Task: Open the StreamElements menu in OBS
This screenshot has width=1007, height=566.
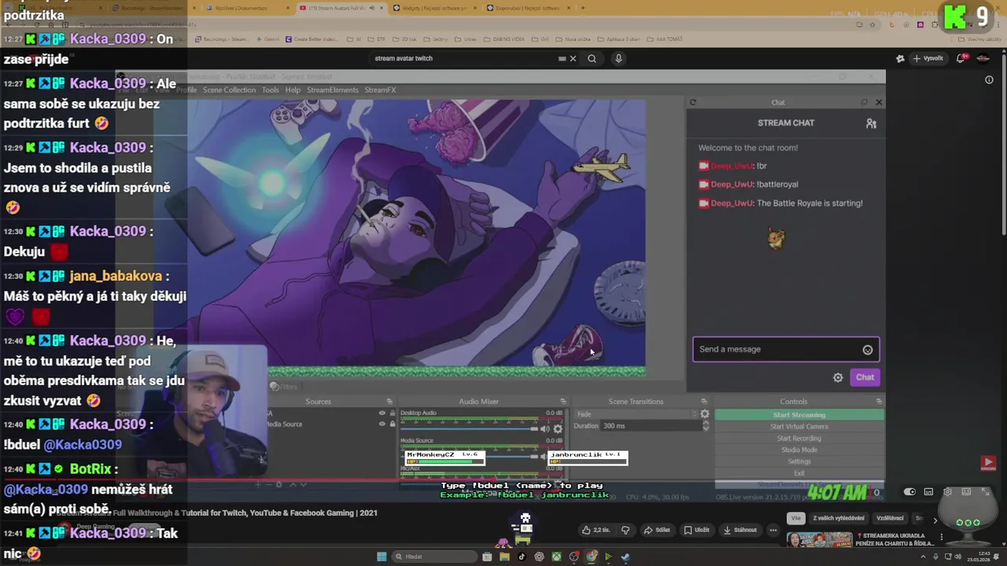Action: coord(332,90)
